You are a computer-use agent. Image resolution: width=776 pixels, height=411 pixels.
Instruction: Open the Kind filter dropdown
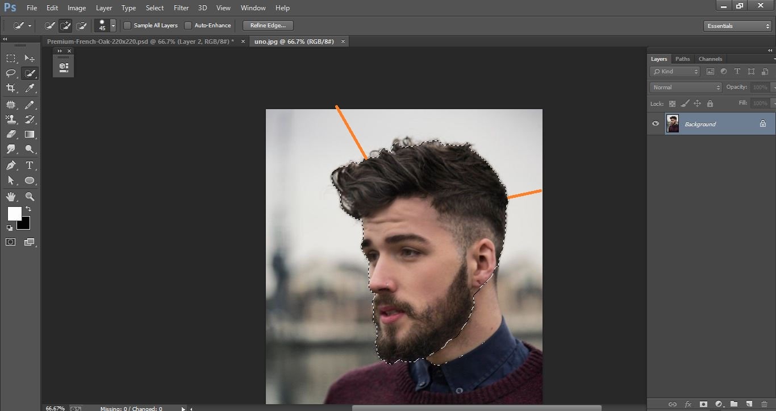tap(675, 71)
